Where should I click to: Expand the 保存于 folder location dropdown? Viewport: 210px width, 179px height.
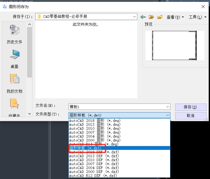coord(134,17)
